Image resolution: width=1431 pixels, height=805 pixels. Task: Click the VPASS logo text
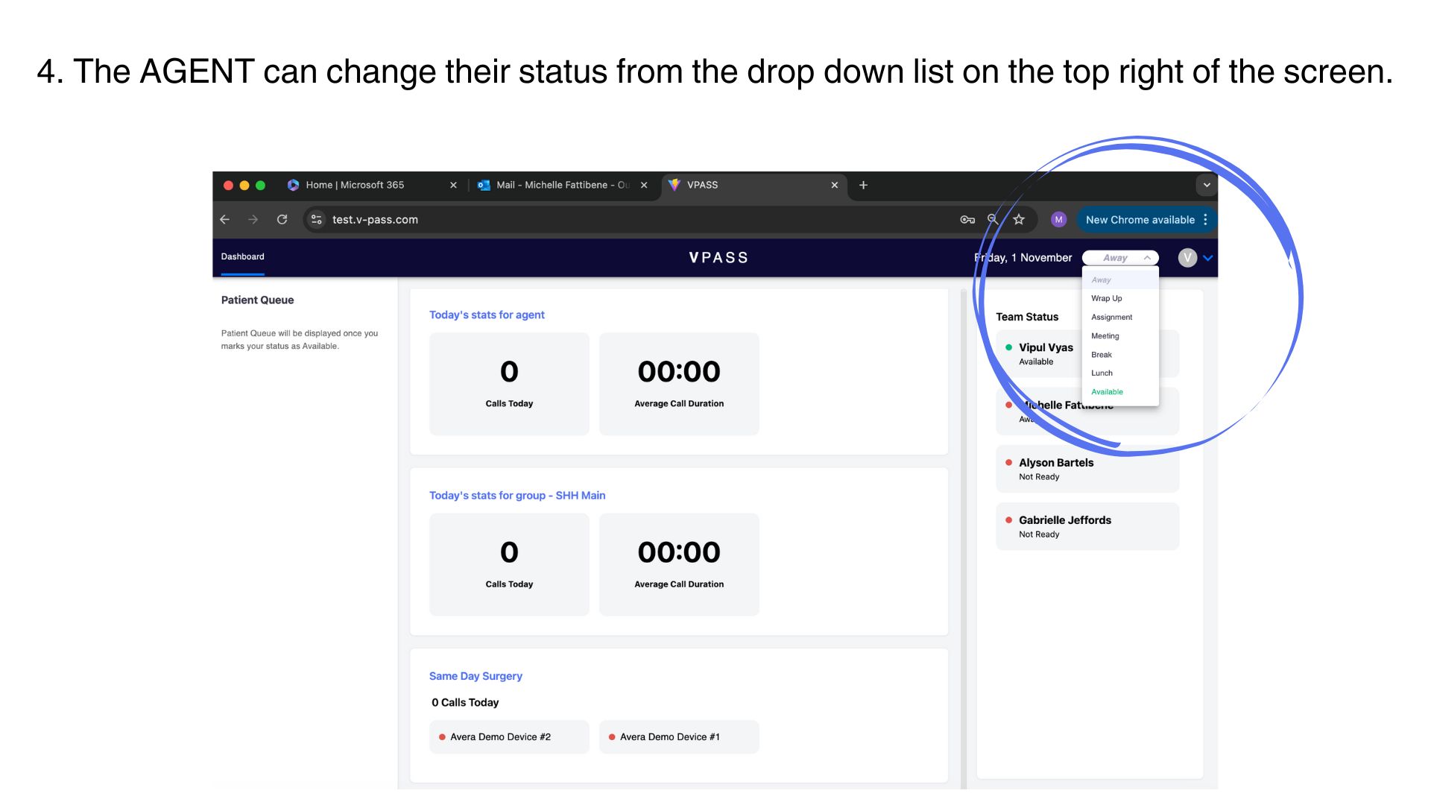(x=718, y=258)
